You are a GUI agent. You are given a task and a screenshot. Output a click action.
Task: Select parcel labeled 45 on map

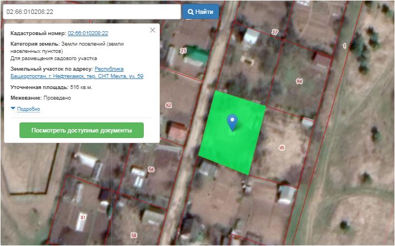[281, 147]
